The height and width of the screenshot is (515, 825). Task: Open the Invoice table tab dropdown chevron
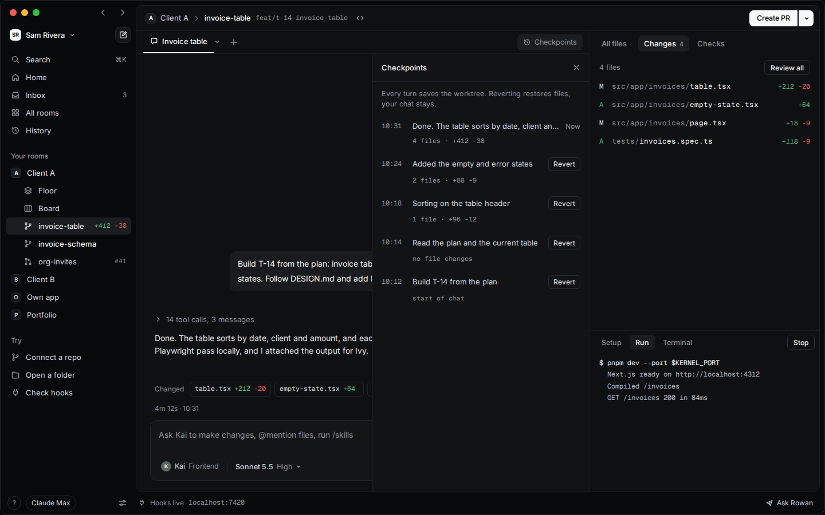click(217, 42)
